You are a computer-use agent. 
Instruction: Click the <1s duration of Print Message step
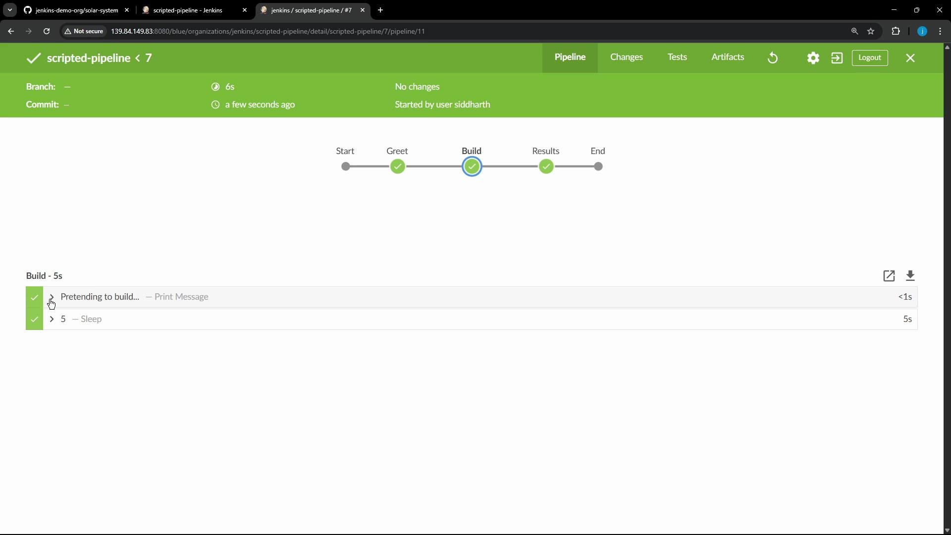[905, 297]
